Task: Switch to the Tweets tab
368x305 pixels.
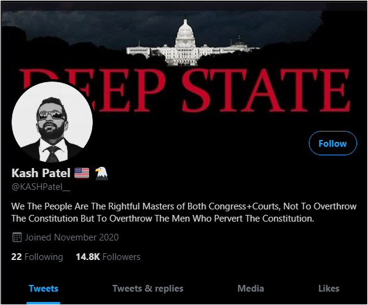Action: [x=43, y=289]
